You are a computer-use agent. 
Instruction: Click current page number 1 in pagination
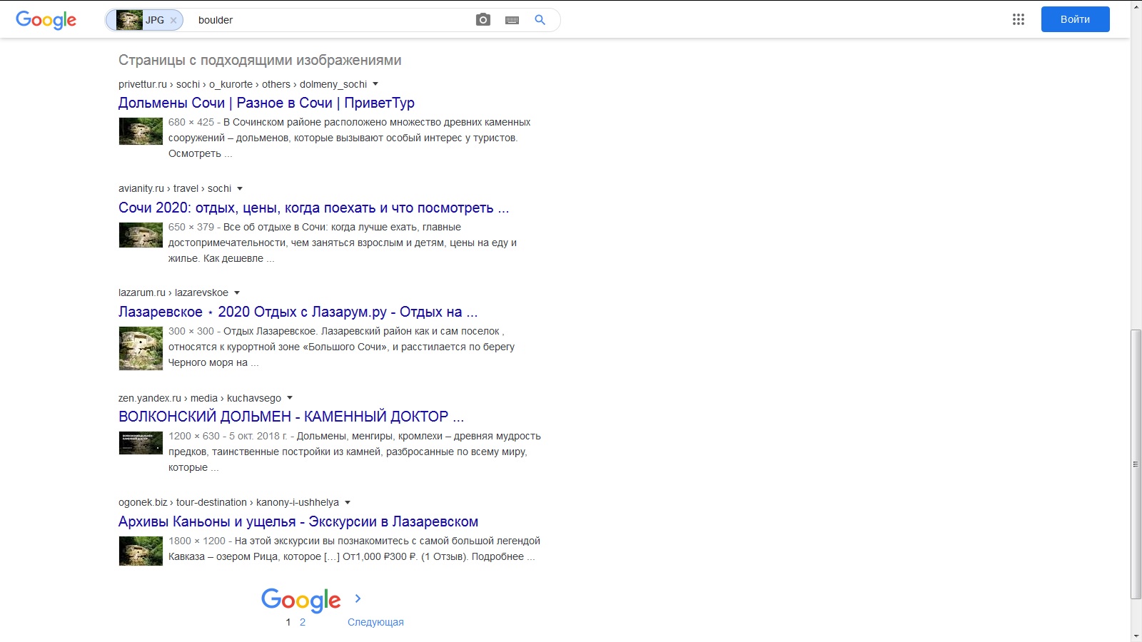coord(288,622)
